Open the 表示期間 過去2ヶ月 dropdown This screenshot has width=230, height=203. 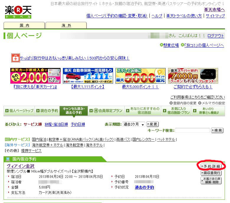pos(134,124)
